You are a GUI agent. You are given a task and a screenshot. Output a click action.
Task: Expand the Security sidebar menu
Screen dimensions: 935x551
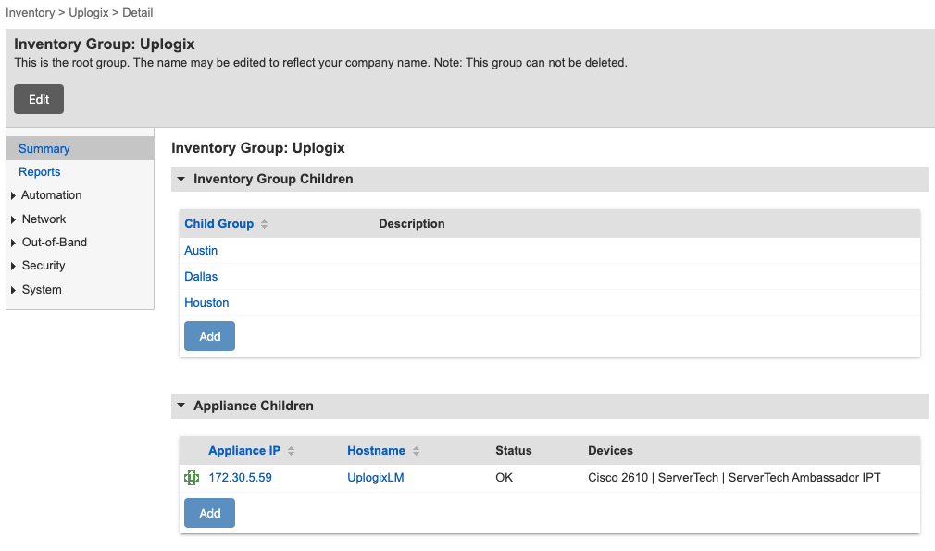[x=13, y=266]
